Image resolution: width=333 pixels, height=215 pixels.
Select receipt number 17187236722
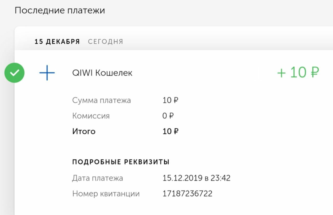tap(187, 194)
